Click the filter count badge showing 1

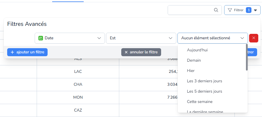point(249,10)
